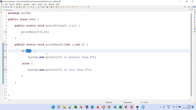This screenshot has width=196, height=110.
Task: Open Microsoft Edge from taskbar
Action: pos(92,107)
